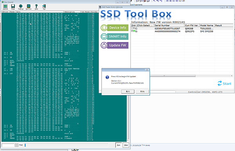Click the 'ATA PASS THROUGH' description row
Viewport: 235px width, 151px height.
point(72,69)
